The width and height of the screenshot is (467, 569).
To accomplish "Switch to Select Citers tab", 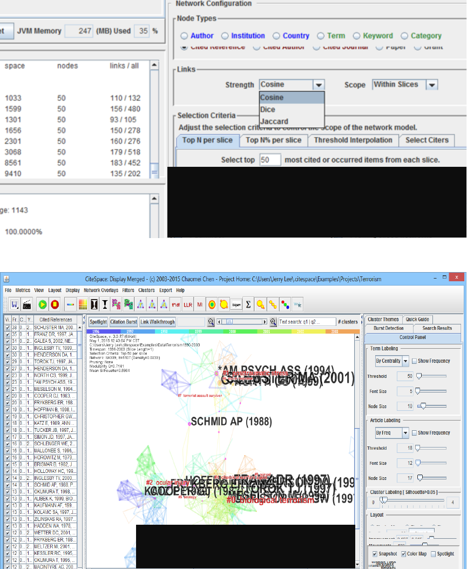I will coord(427,140).
